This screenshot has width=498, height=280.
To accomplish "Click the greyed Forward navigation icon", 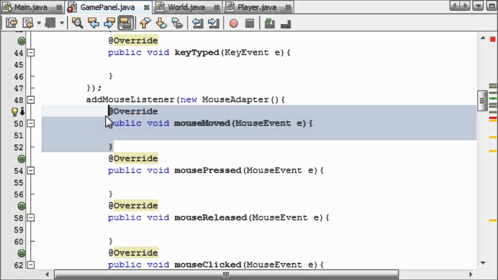I will tap(51, 23).
